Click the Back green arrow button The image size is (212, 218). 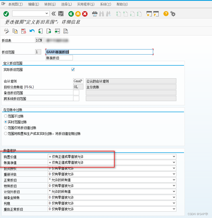[71, 14]
